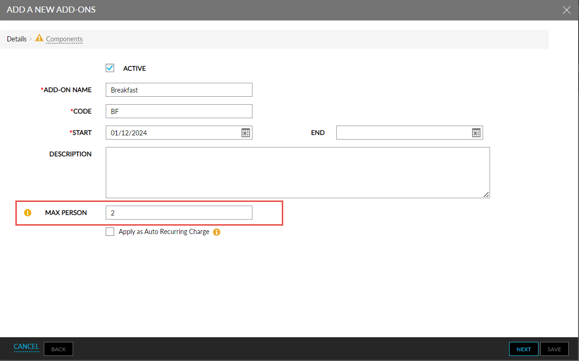
Task: Select the Details breadcrumb step
Action: (17, 39)
